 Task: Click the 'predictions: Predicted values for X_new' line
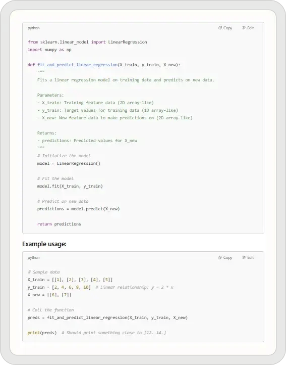(x=87, y=141)
